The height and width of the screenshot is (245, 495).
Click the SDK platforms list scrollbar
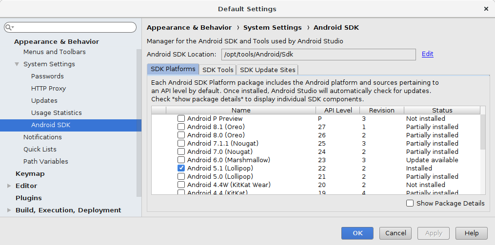[482, 132]
